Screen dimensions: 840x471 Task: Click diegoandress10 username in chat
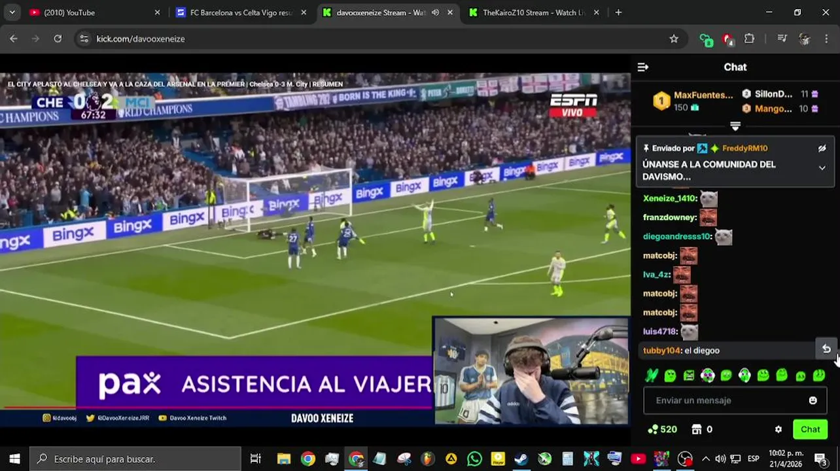pyautogui.click(x=676, y=236)
